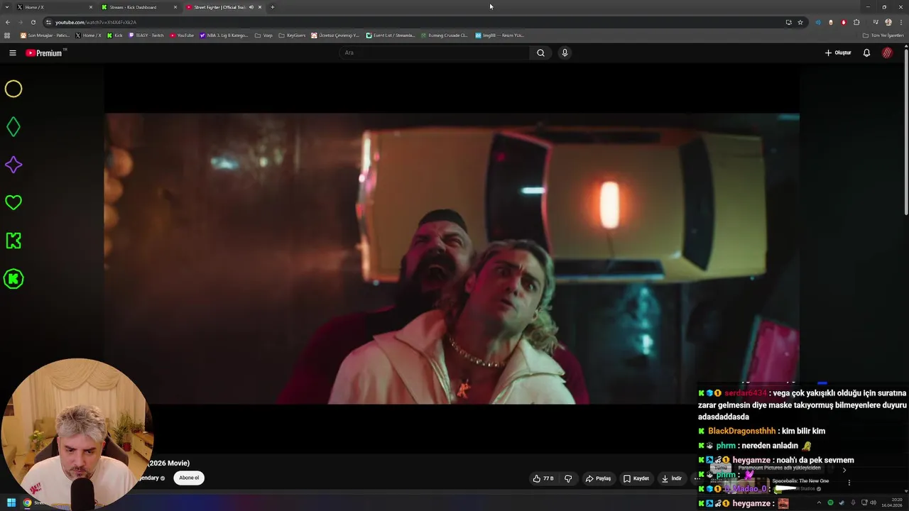
Task: Expand Tüm Yer İşaretleri folder
Action: coord(883,35)
